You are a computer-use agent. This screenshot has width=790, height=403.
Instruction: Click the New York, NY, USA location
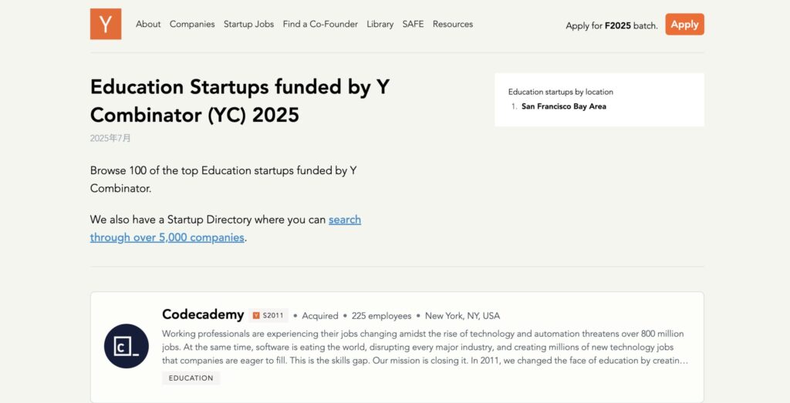point(463,316)
